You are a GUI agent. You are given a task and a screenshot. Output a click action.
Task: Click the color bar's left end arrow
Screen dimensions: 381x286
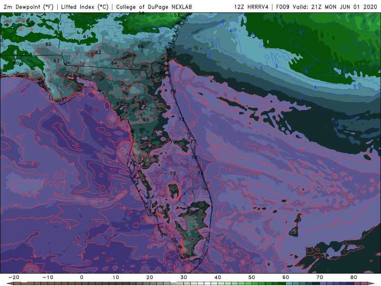click(x=10, y=284)
